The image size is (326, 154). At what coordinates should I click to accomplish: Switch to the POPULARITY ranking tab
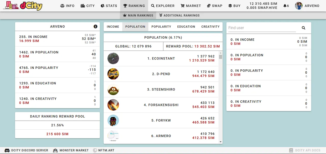tap(161, 27)
